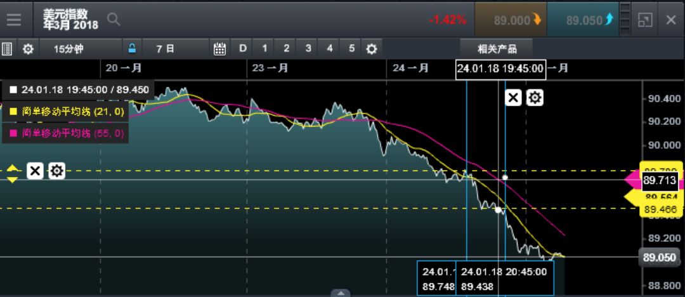Screen dimensions: 685x297
Task: Open vertical range drawing settings gear
Action: 535,98
